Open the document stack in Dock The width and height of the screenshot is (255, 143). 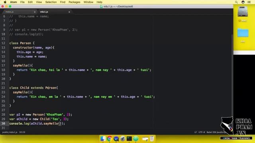[x=145, y=139]
